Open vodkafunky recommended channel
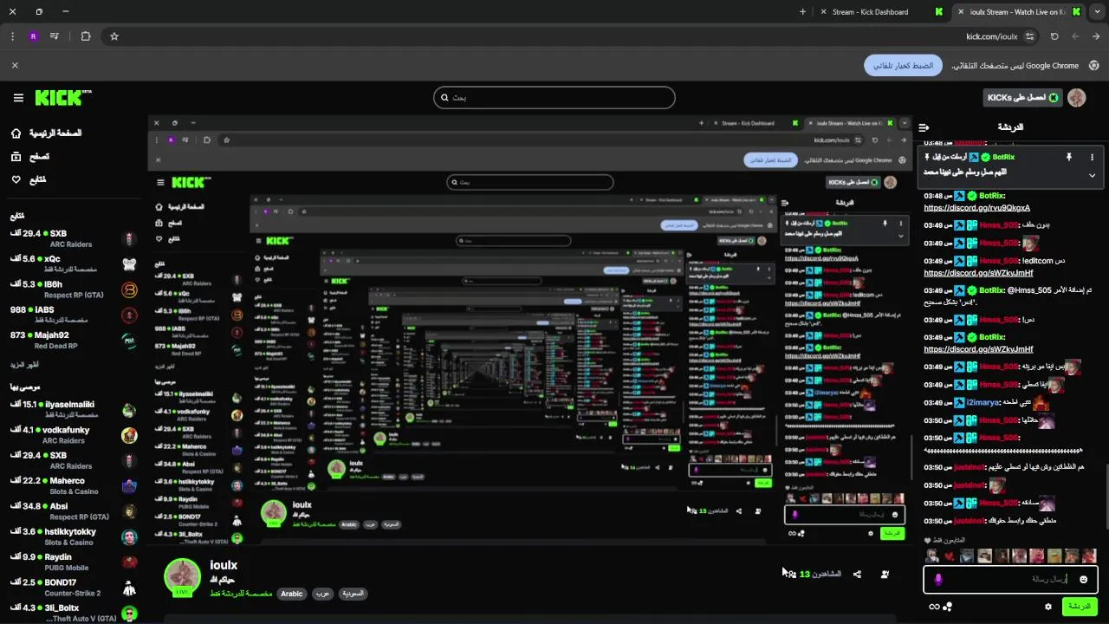This screenshot has width=1109, height=624. click(x=74, y=434)
